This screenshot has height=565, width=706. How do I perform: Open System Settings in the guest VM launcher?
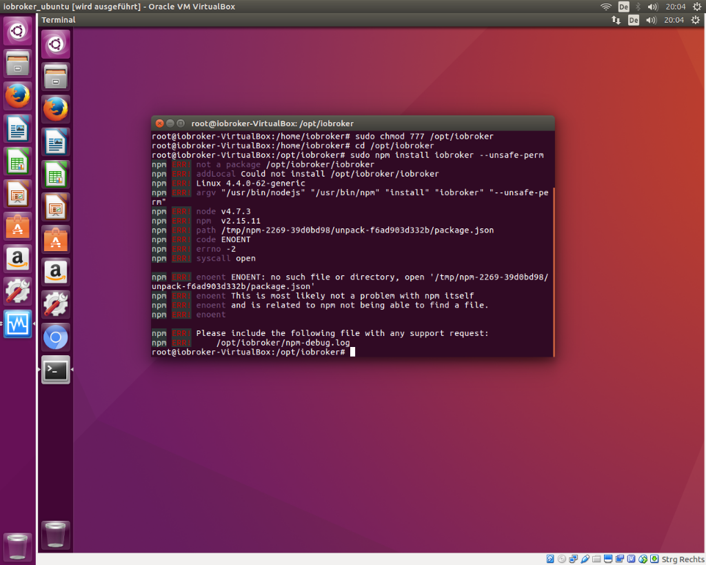(56, 305)
